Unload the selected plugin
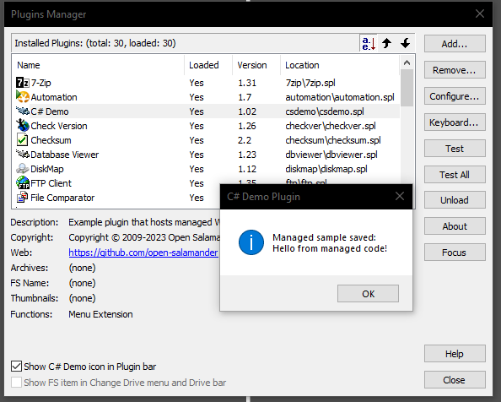501x402 pixels. pyautogui.click(x=455, y=200)
